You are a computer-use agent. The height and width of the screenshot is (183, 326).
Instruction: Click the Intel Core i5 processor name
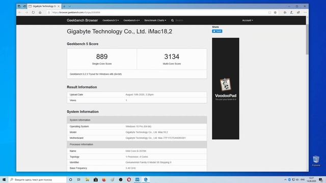pos(136,151)
